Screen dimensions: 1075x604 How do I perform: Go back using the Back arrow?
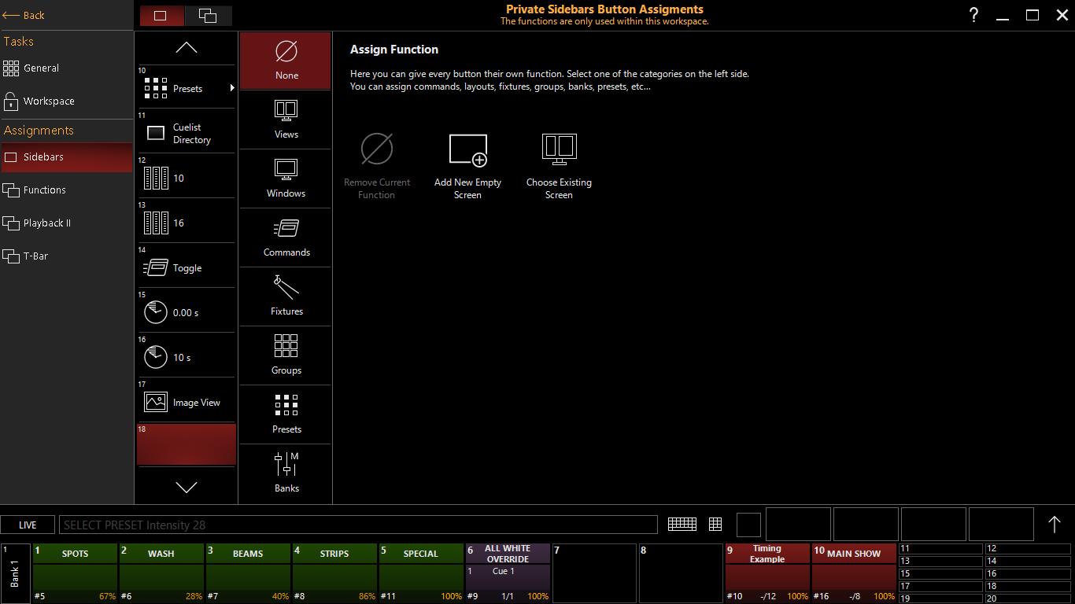(x=24, y=15)
